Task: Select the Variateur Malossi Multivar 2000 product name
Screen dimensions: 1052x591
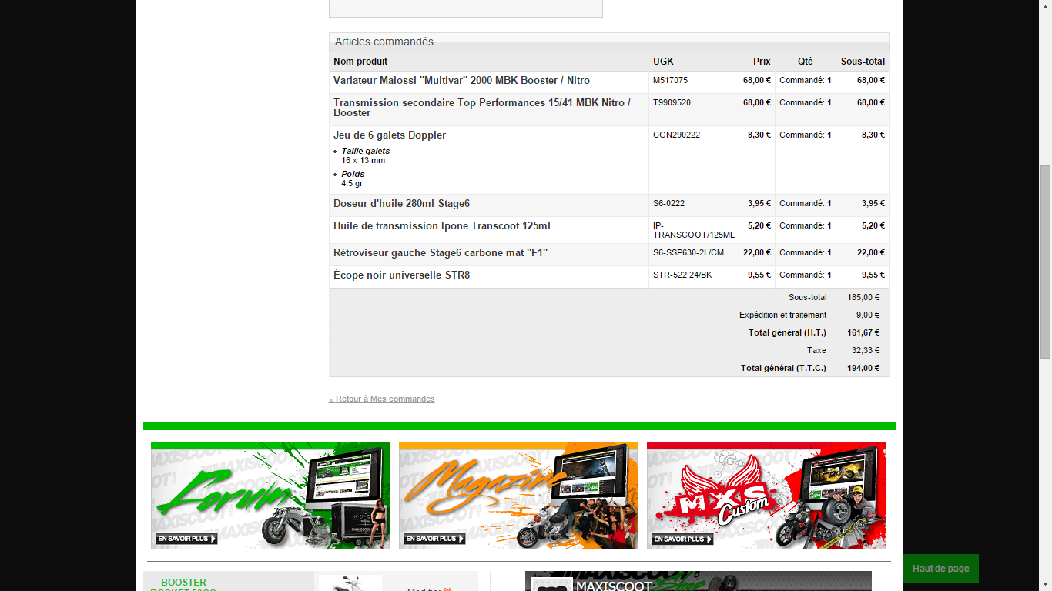Action: point(461,80)
